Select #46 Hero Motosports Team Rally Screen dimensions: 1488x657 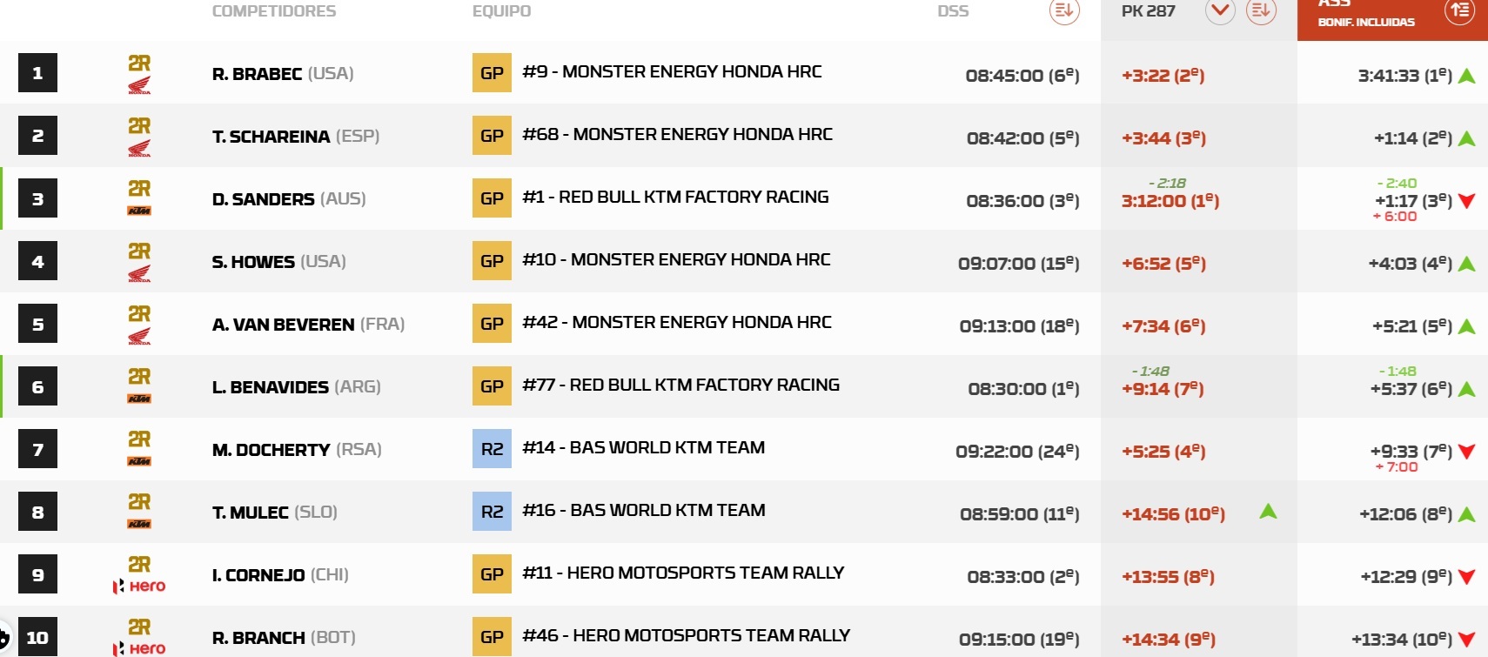click(686, 636)
